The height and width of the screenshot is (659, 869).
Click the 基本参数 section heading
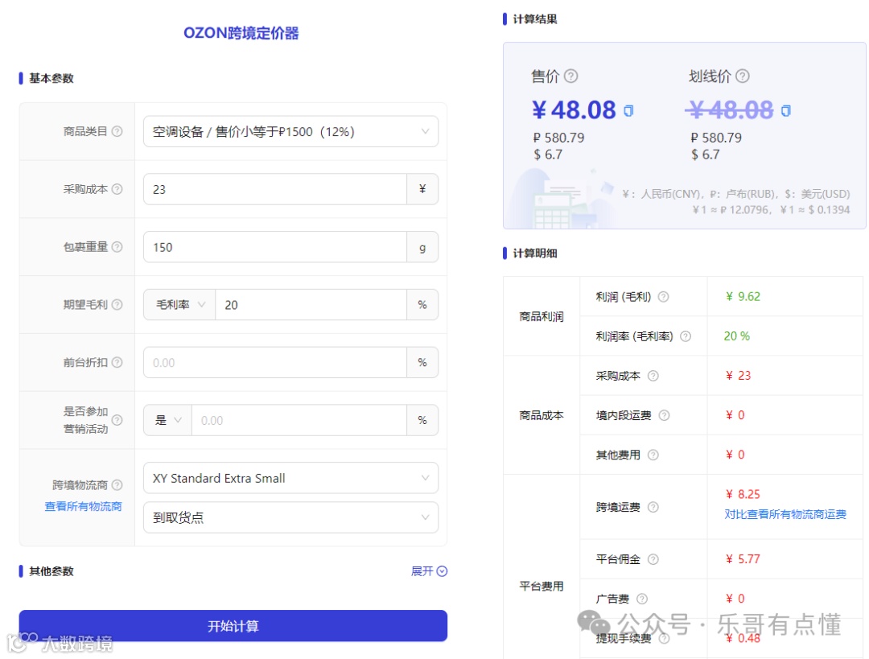pyautogui.click(x=51, y=78)
